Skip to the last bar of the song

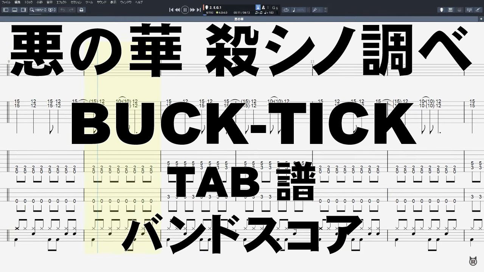tap(199, 10)
